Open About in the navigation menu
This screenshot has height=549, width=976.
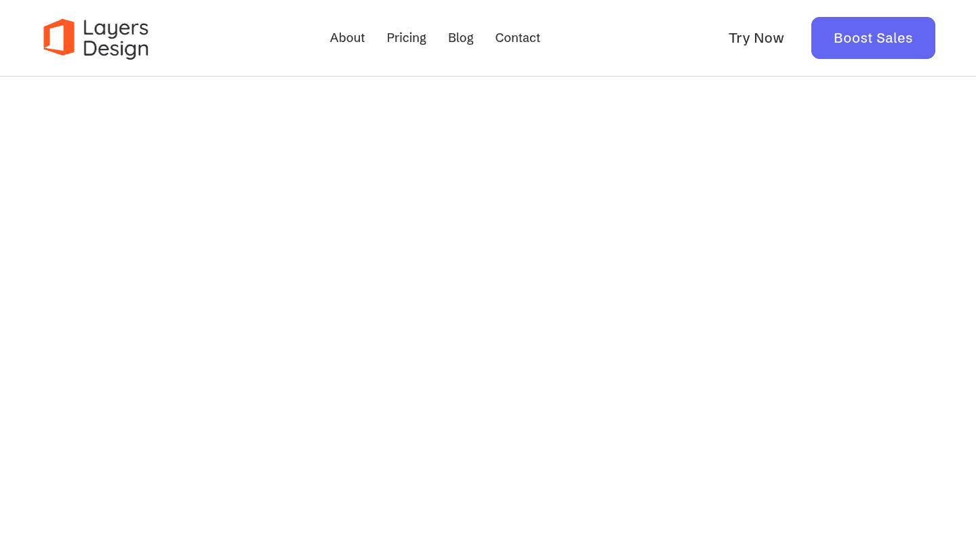coord(347,38)
